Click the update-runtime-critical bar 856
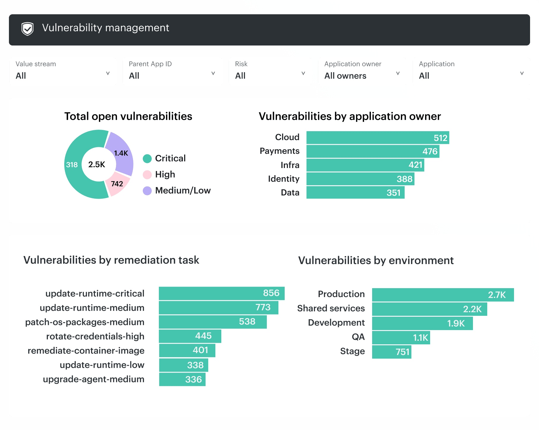This screenshot has height=430, width=539. point(222,293)
